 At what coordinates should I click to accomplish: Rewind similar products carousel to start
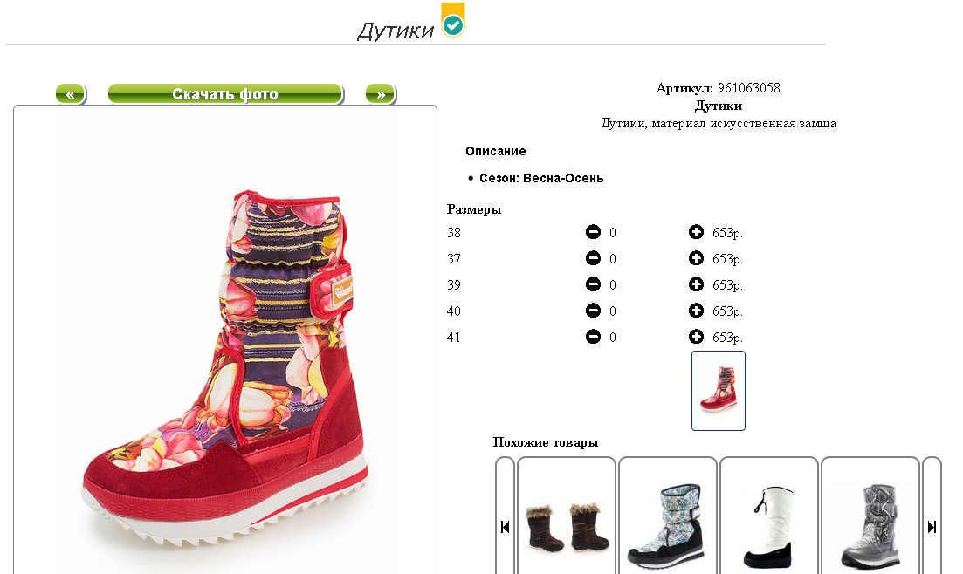(505, 527)
